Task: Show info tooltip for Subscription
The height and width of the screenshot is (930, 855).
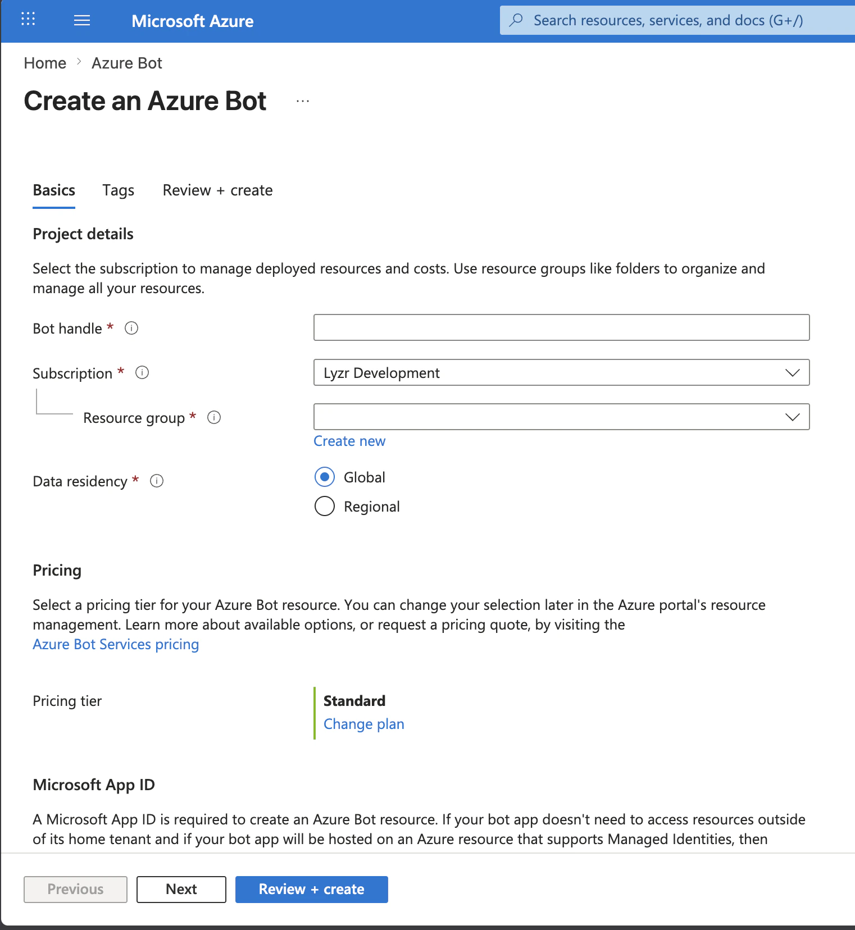Action: pos(142,372)
